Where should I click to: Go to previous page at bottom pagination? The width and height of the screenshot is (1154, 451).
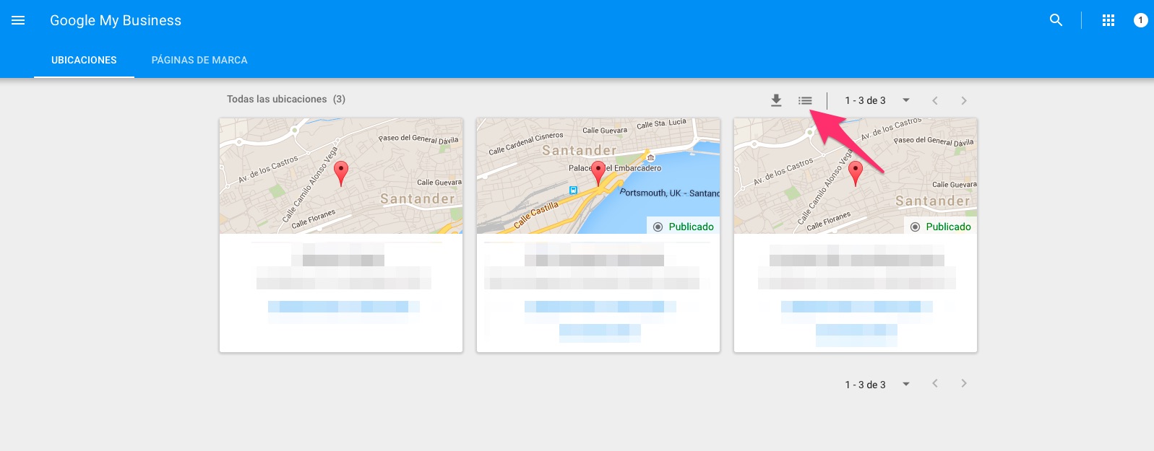coord(934,383)
